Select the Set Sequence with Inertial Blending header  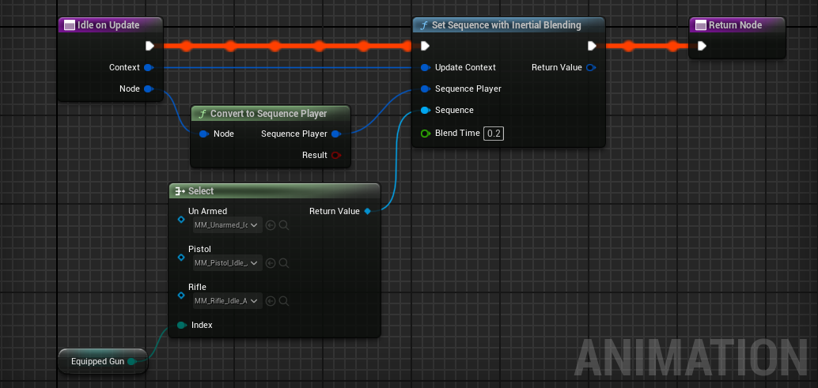pyautogui.click(x=509, y=25)
